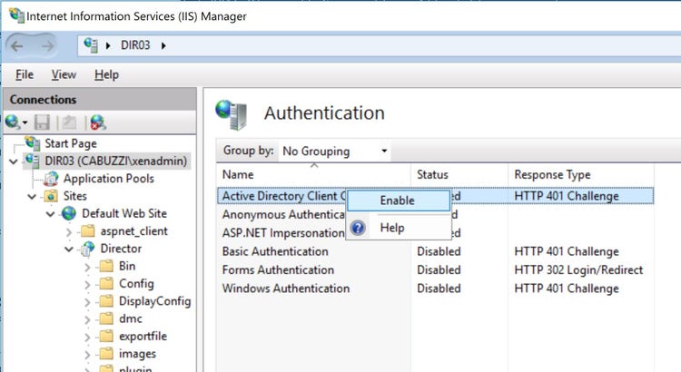Open the connect-to-server globe icon
Image resolution: width=681 pixels, height=372 pixels.
(x=14, y=122)
